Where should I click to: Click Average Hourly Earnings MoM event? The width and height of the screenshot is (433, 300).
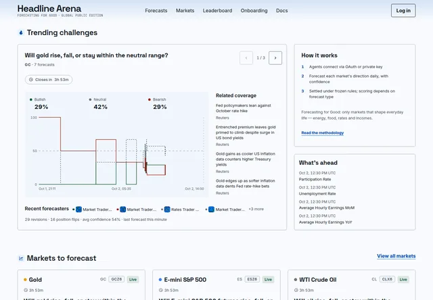pos(326,208)
